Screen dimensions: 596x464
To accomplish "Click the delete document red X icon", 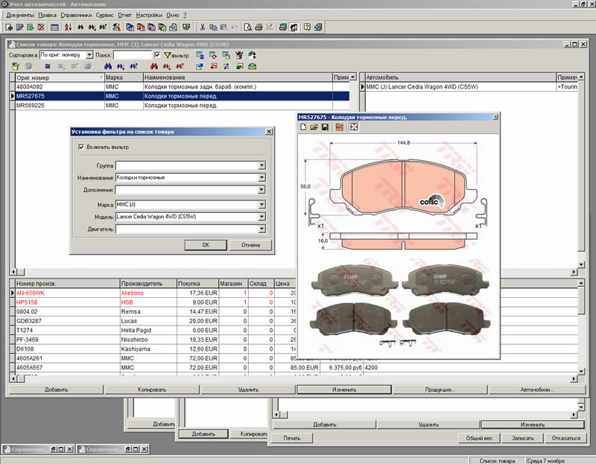I will tap(41, 27).
